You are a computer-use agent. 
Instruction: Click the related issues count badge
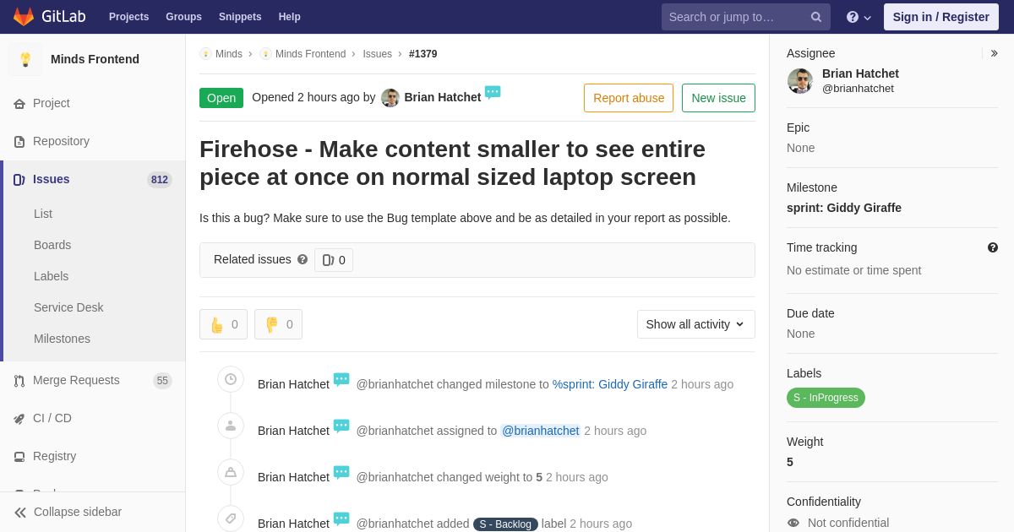click(x=334, y=260)
